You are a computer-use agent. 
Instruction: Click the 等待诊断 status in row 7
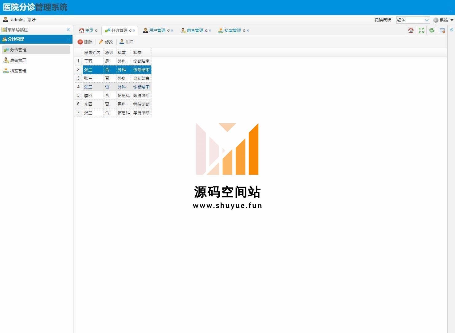click(x=142, y=113)
